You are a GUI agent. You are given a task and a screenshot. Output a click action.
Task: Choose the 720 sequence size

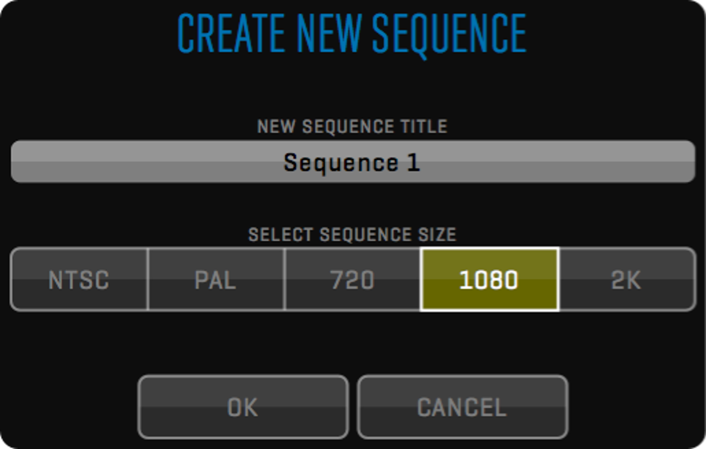(x=352, y=279)
